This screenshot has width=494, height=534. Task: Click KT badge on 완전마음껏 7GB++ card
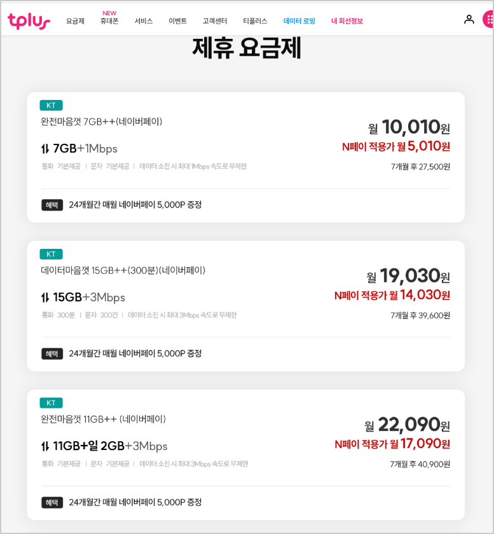tap(51, 106)
